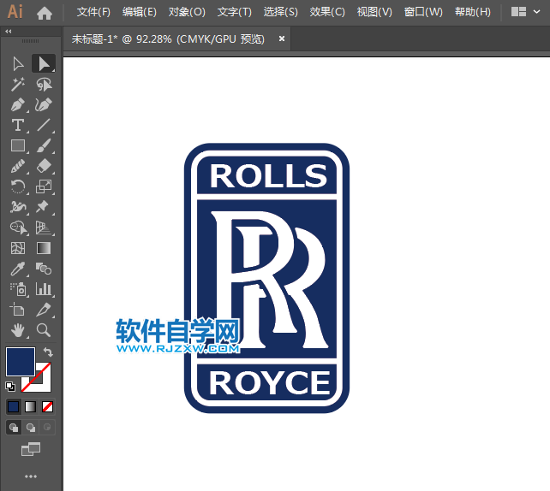550x491 pixels.
Task: Set paint to None mode
Action: 48,406
